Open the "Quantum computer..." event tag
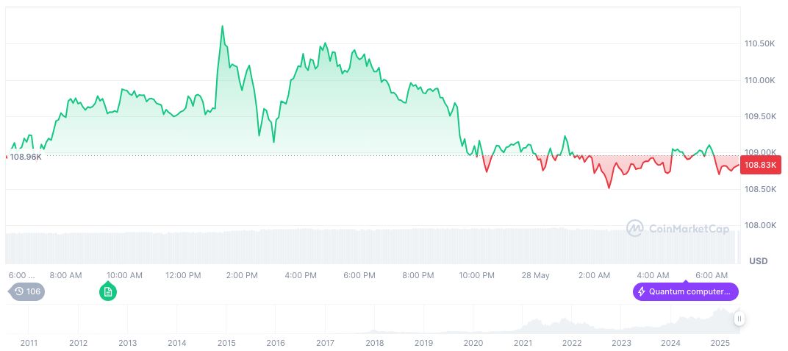 tap(685, 292)
